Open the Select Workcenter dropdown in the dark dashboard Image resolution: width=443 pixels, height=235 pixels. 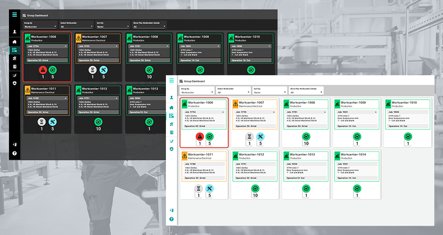[x=77, y=27]
